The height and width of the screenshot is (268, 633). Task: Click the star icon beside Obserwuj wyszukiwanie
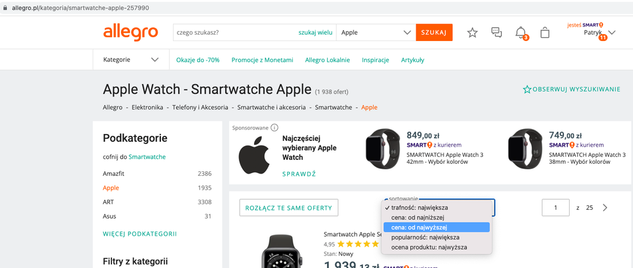(x=527, y=90)
